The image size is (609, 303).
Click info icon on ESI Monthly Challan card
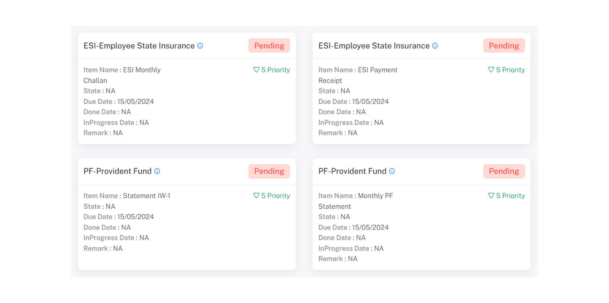click(x=200, y=46)
